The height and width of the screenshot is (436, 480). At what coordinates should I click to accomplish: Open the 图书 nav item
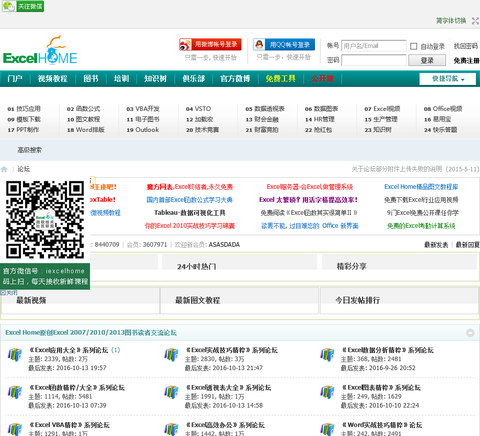(x=91, y=78)
